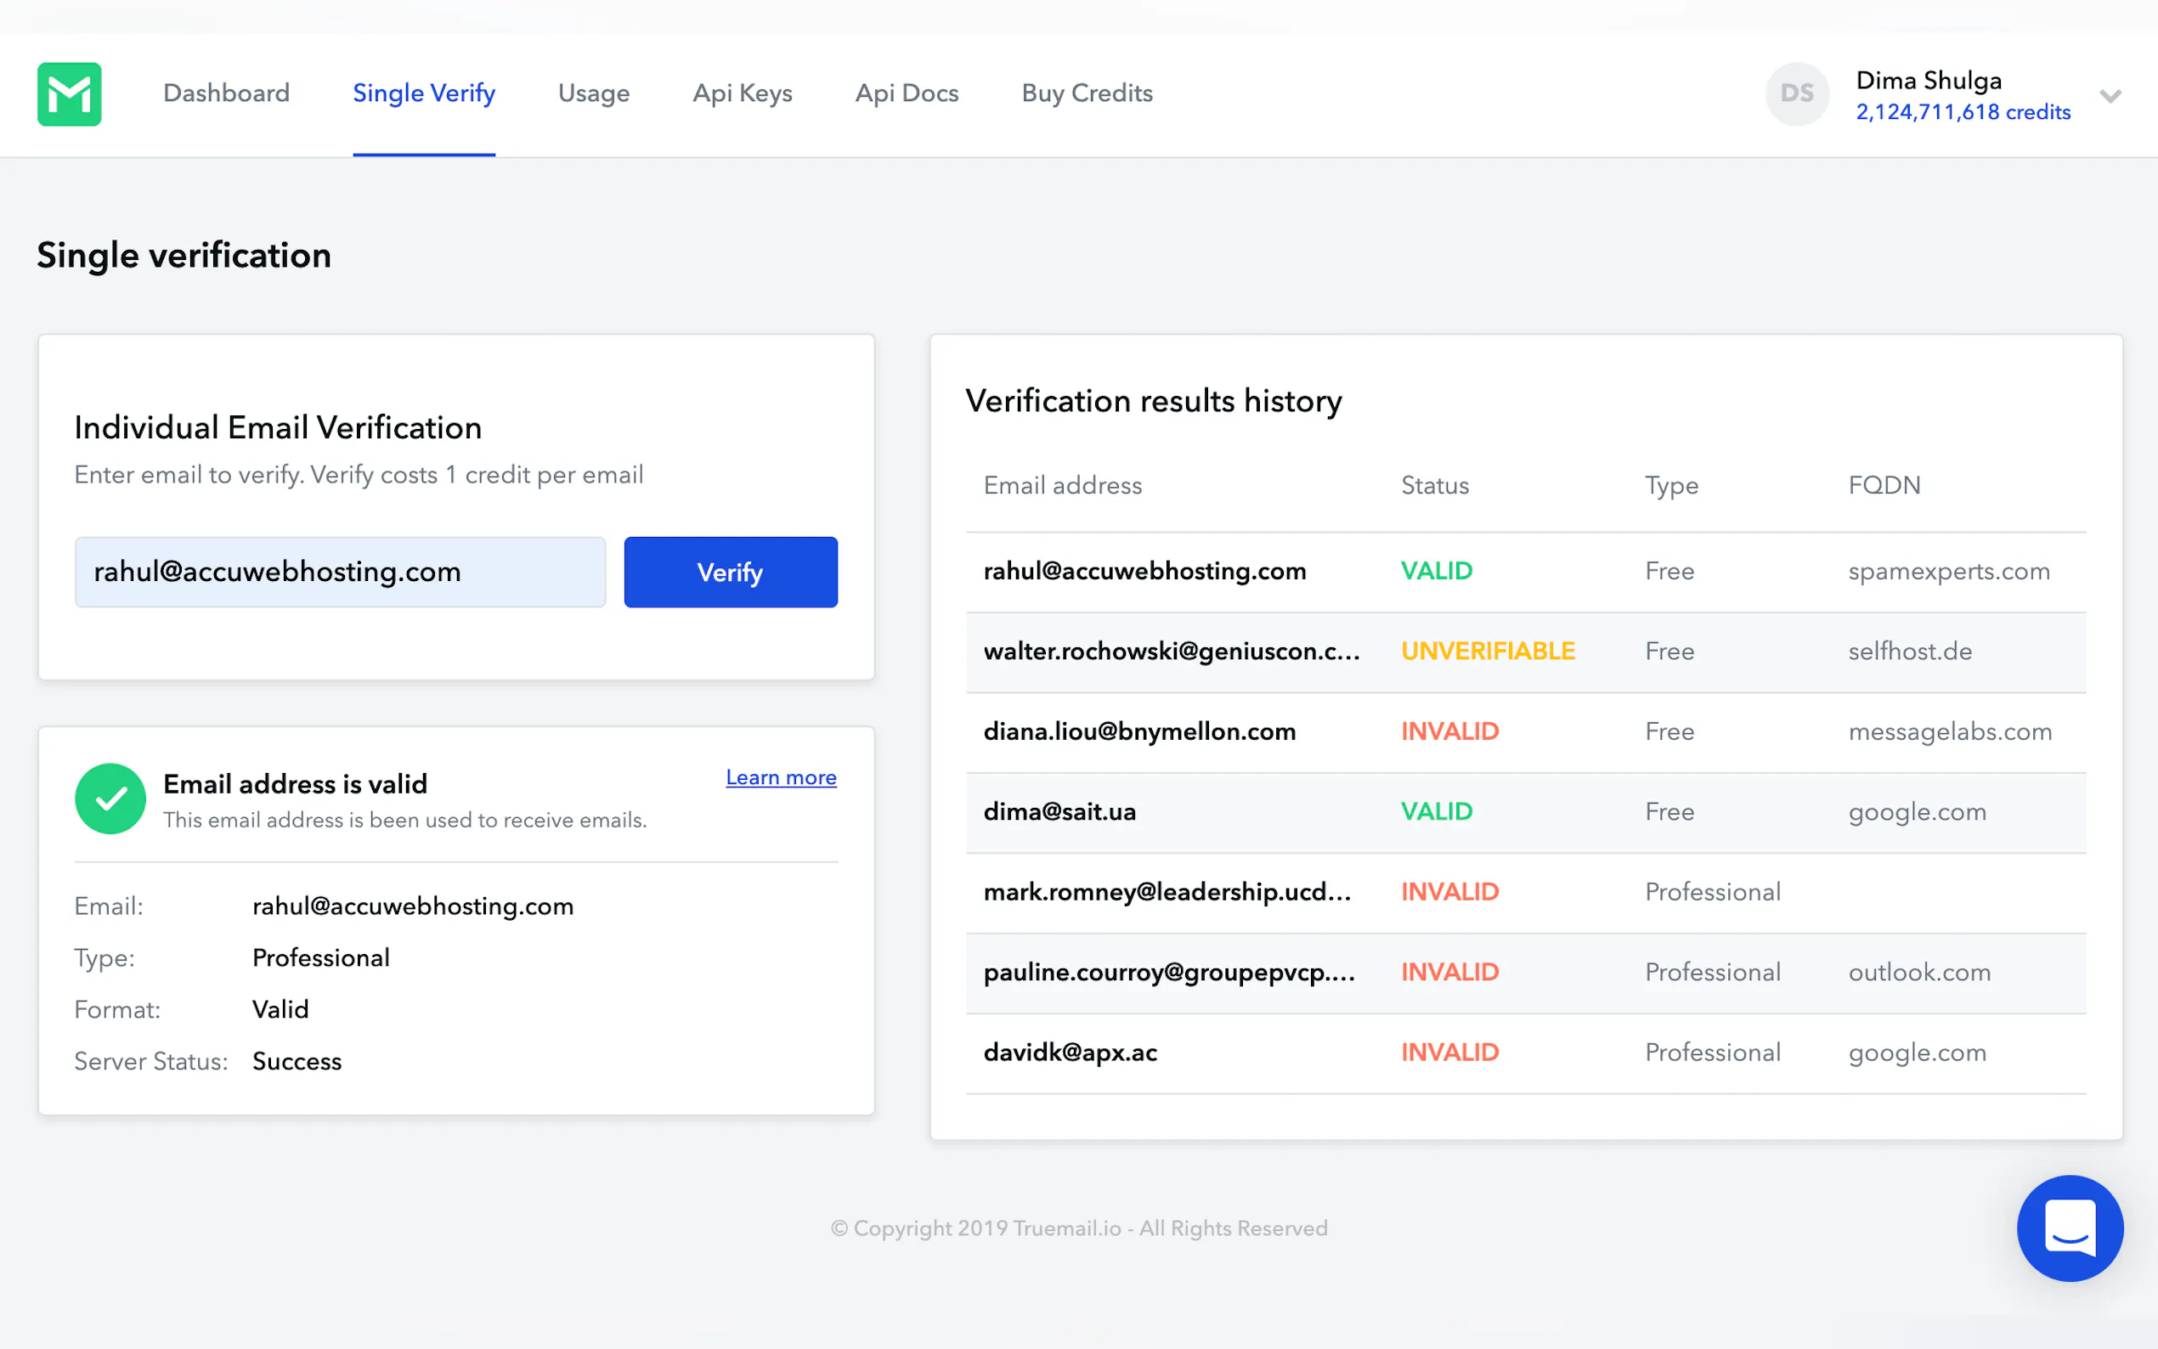Open the chat support bubble icon
Viewport: 2158px width, 1349px height.
(x=2069, y=1228)
